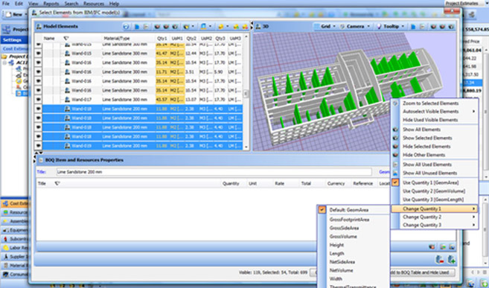Click the filter funnel icon beside the Name column
Image resolution: width=489 pixels, height=288 pixels.
(x=65, y=39)
